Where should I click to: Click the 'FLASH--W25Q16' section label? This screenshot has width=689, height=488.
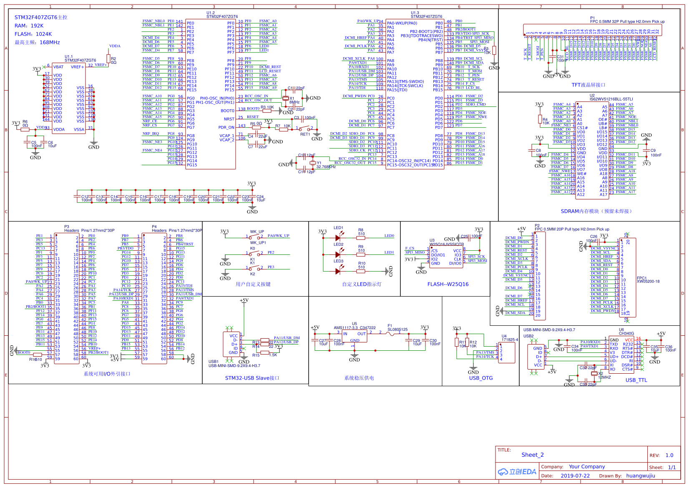[x=448, y=284]
